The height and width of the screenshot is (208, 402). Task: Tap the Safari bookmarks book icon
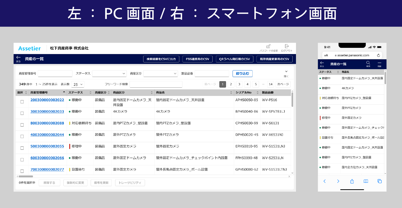[366, 181]
